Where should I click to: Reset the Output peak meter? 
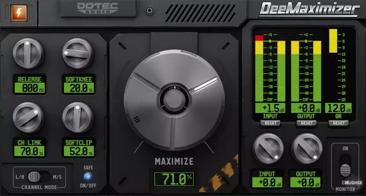307,123
